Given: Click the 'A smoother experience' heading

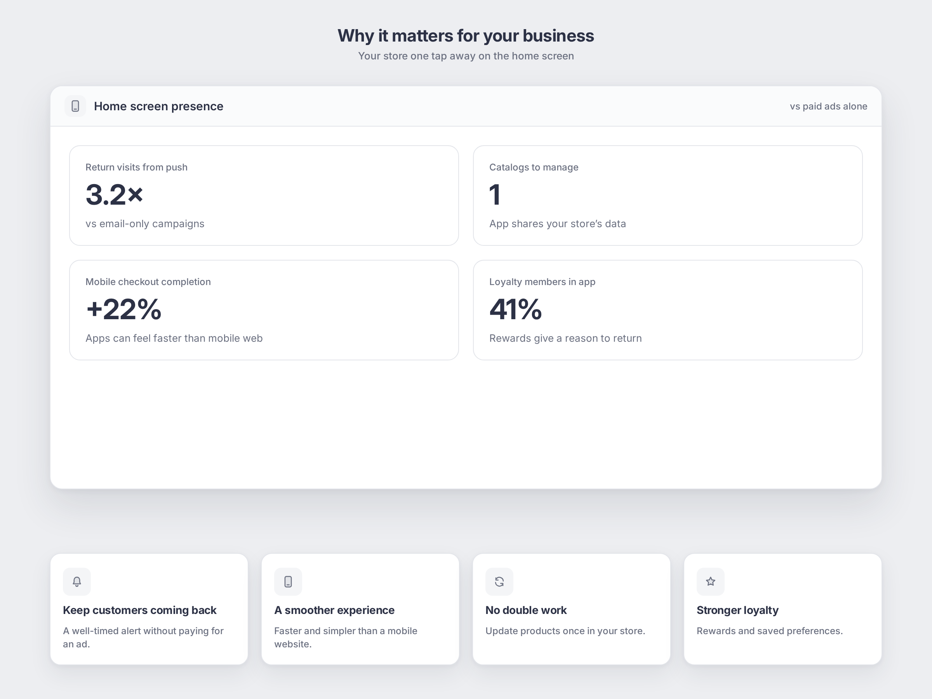Looking at the screenshot, I should pos(334,610).
